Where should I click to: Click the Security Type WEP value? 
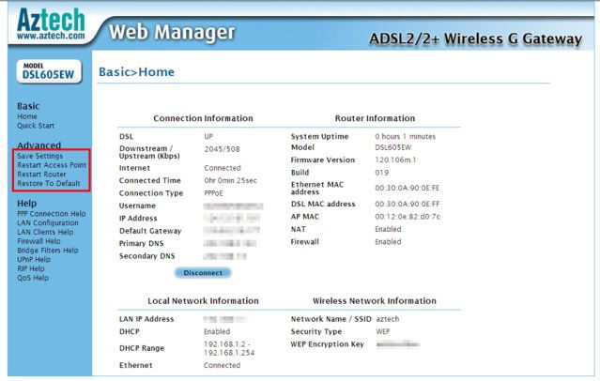(x=383, y=331)
